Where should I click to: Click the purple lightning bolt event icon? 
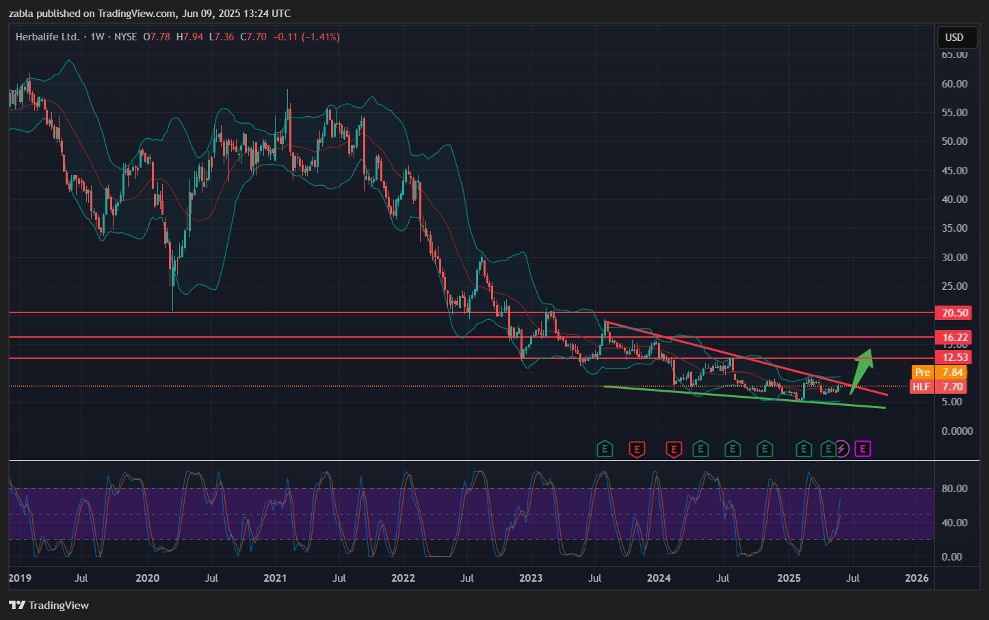[842, 449]
